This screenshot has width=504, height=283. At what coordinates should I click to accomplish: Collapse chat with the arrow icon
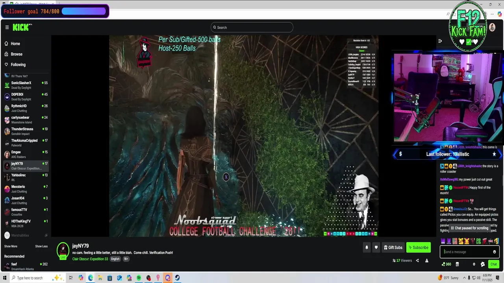[440, 41]
